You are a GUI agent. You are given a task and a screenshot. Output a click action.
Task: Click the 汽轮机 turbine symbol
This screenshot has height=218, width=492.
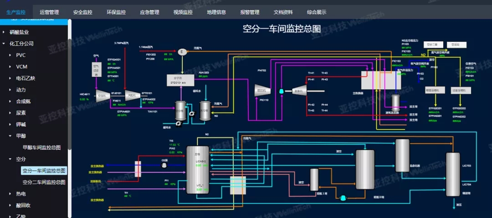coord(133,96)
